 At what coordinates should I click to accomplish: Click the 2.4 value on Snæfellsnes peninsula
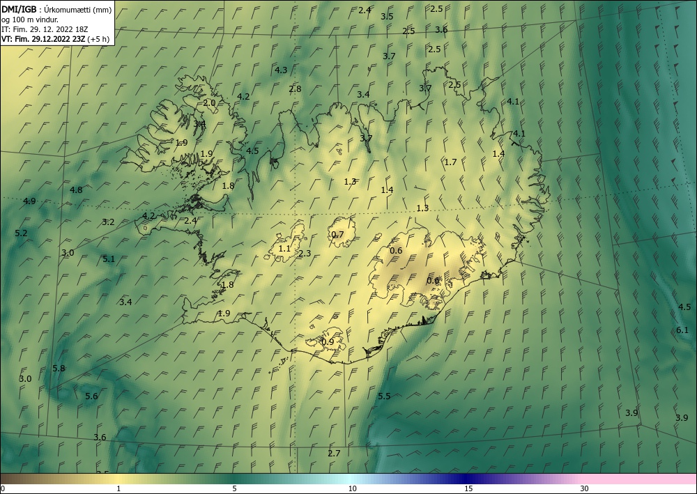(x=191, y=221)
